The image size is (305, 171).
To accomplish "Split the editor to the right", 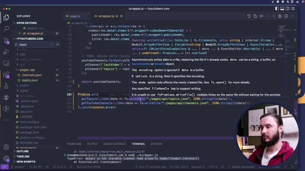I will pyautogui.click(x=286, y=16).
